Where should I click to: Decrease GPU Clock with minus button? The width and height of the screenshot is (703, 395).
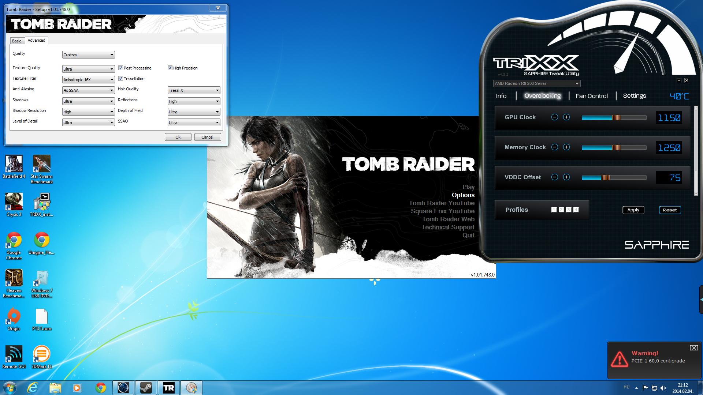pyautogui.click(x=555, y=117)
